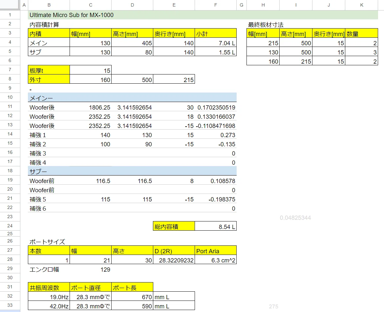This screenshot has width=384, height=312.
Task: Click the 板厚t value cell 15
Action: (x=91, y=71)
